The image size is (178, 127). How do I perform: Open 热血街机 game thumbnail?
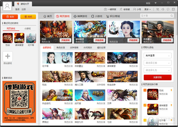tap(57, 95)
